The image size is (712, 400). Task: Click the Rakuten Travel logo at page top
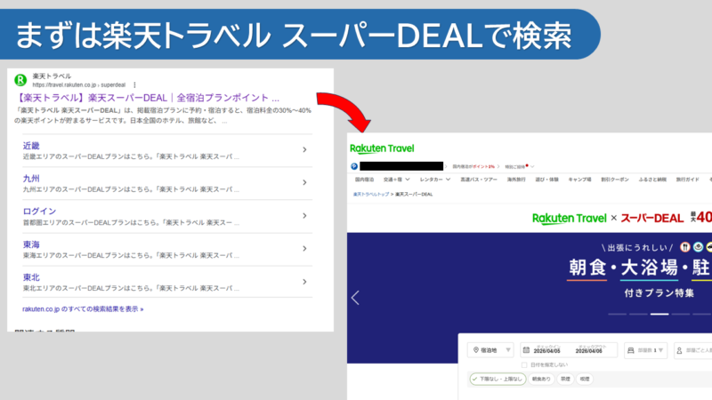[382, 148]
